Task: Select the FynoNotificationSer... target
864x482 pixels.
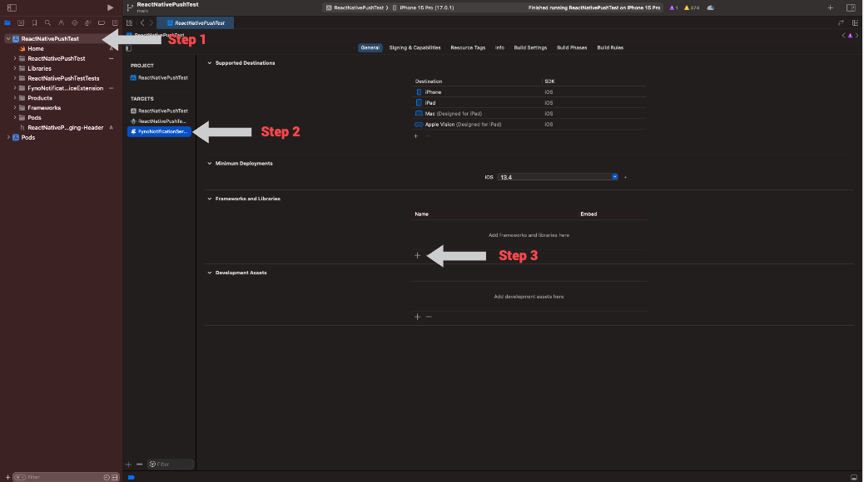Action: click(x=159, y=131)
